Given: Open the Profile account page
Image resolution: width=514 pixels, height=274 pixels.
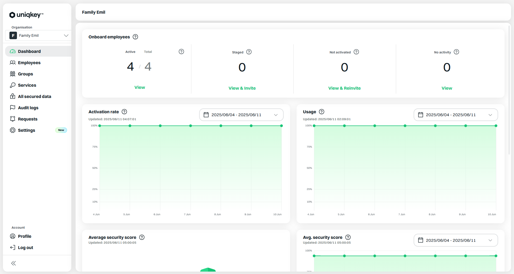Looking at the screenshot, I should tap(24, 236).
